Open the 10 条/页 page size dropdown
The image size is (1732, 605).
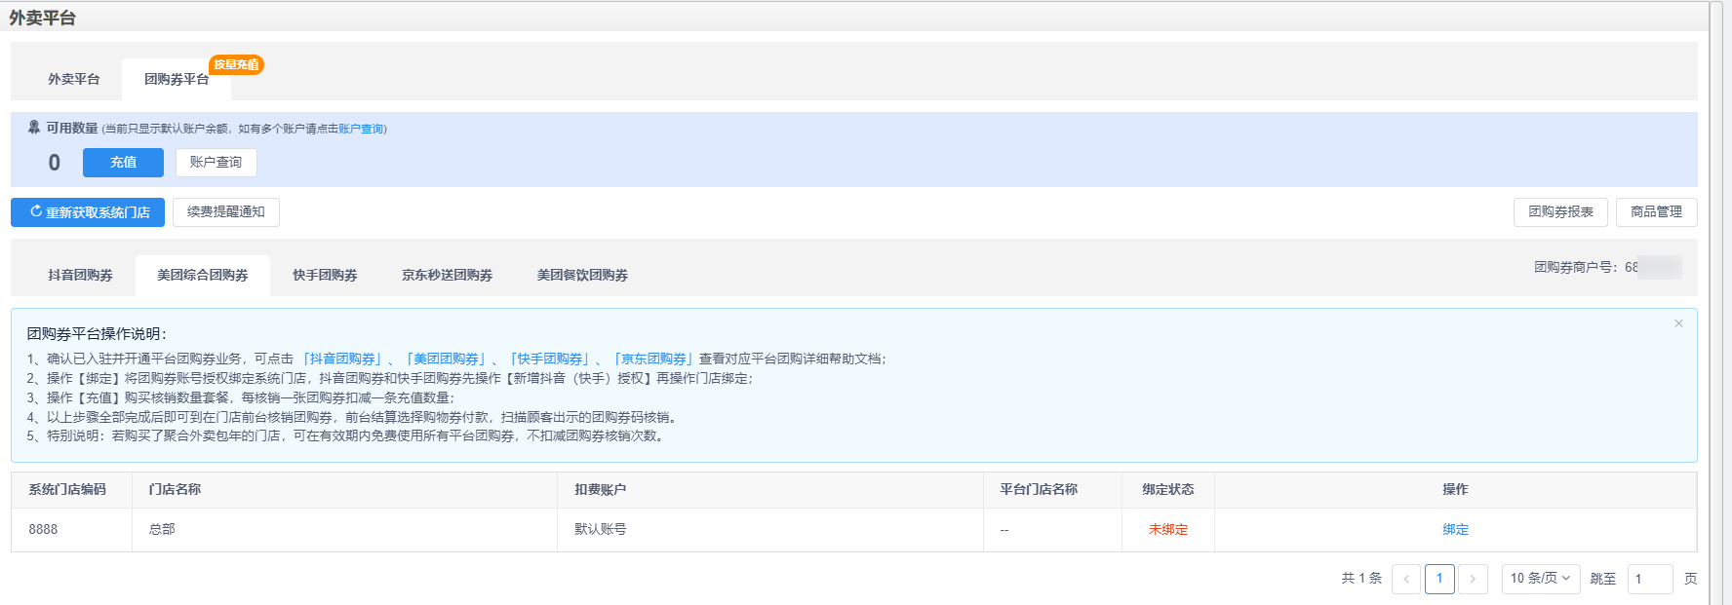coord(1540,579)
